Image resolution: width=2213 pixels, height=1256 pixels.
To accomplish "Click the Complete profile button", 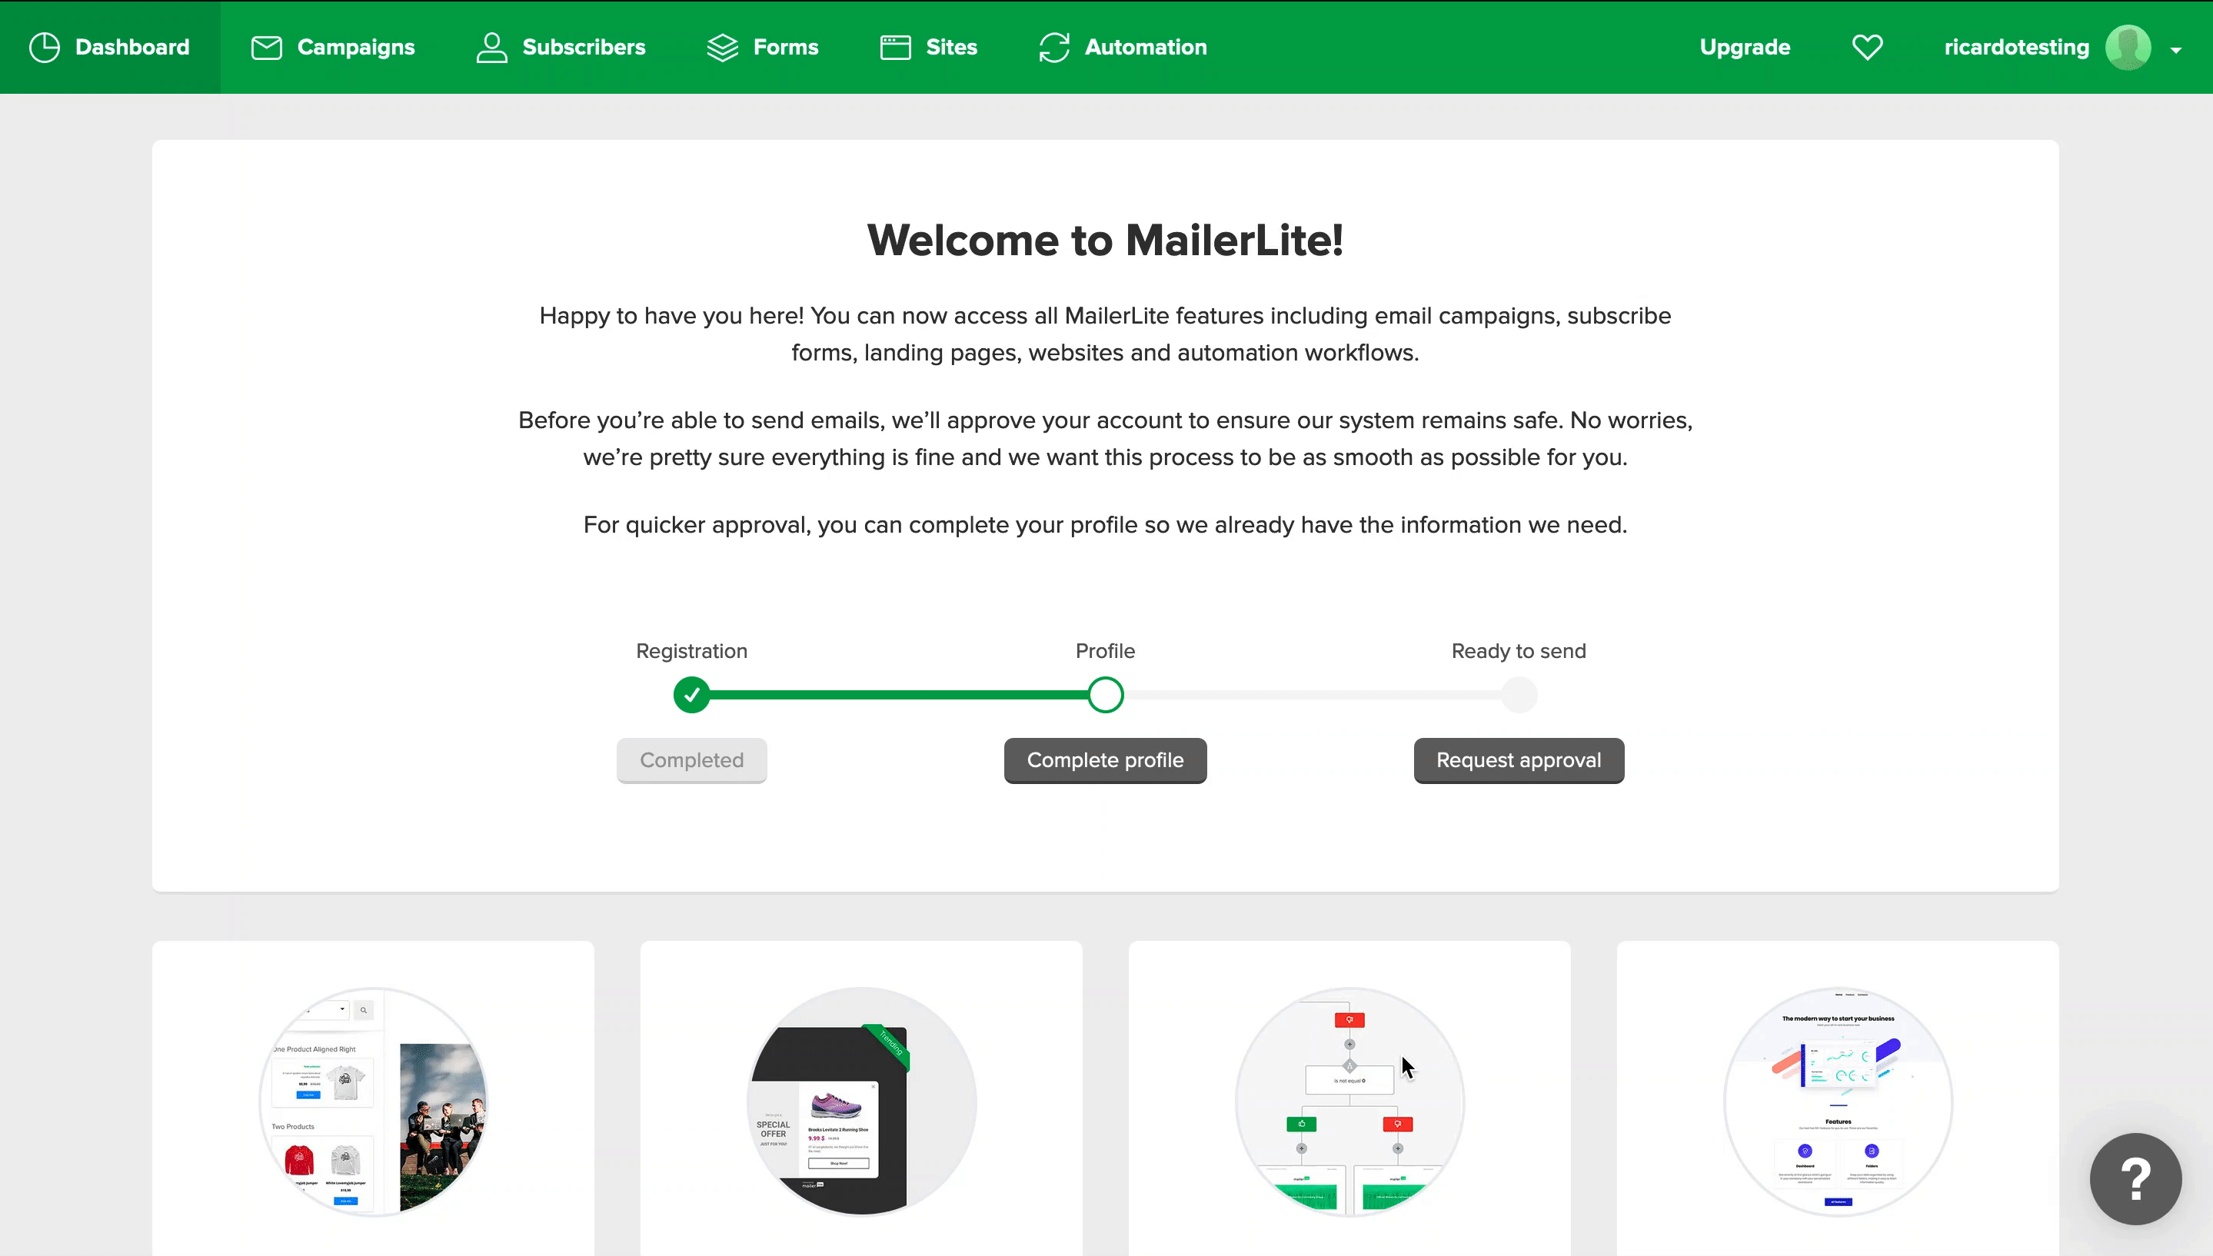I will [1105, 759].
